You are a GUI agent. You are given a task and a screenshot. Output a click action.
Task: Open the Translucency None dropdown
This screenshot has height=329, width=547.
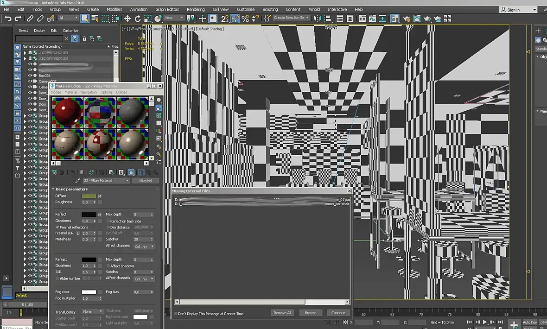point(92,311)
